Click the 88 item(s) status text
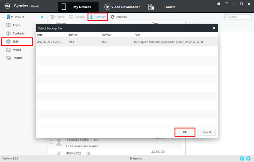Viewport: 254px width, 162px height. point(136,159)
